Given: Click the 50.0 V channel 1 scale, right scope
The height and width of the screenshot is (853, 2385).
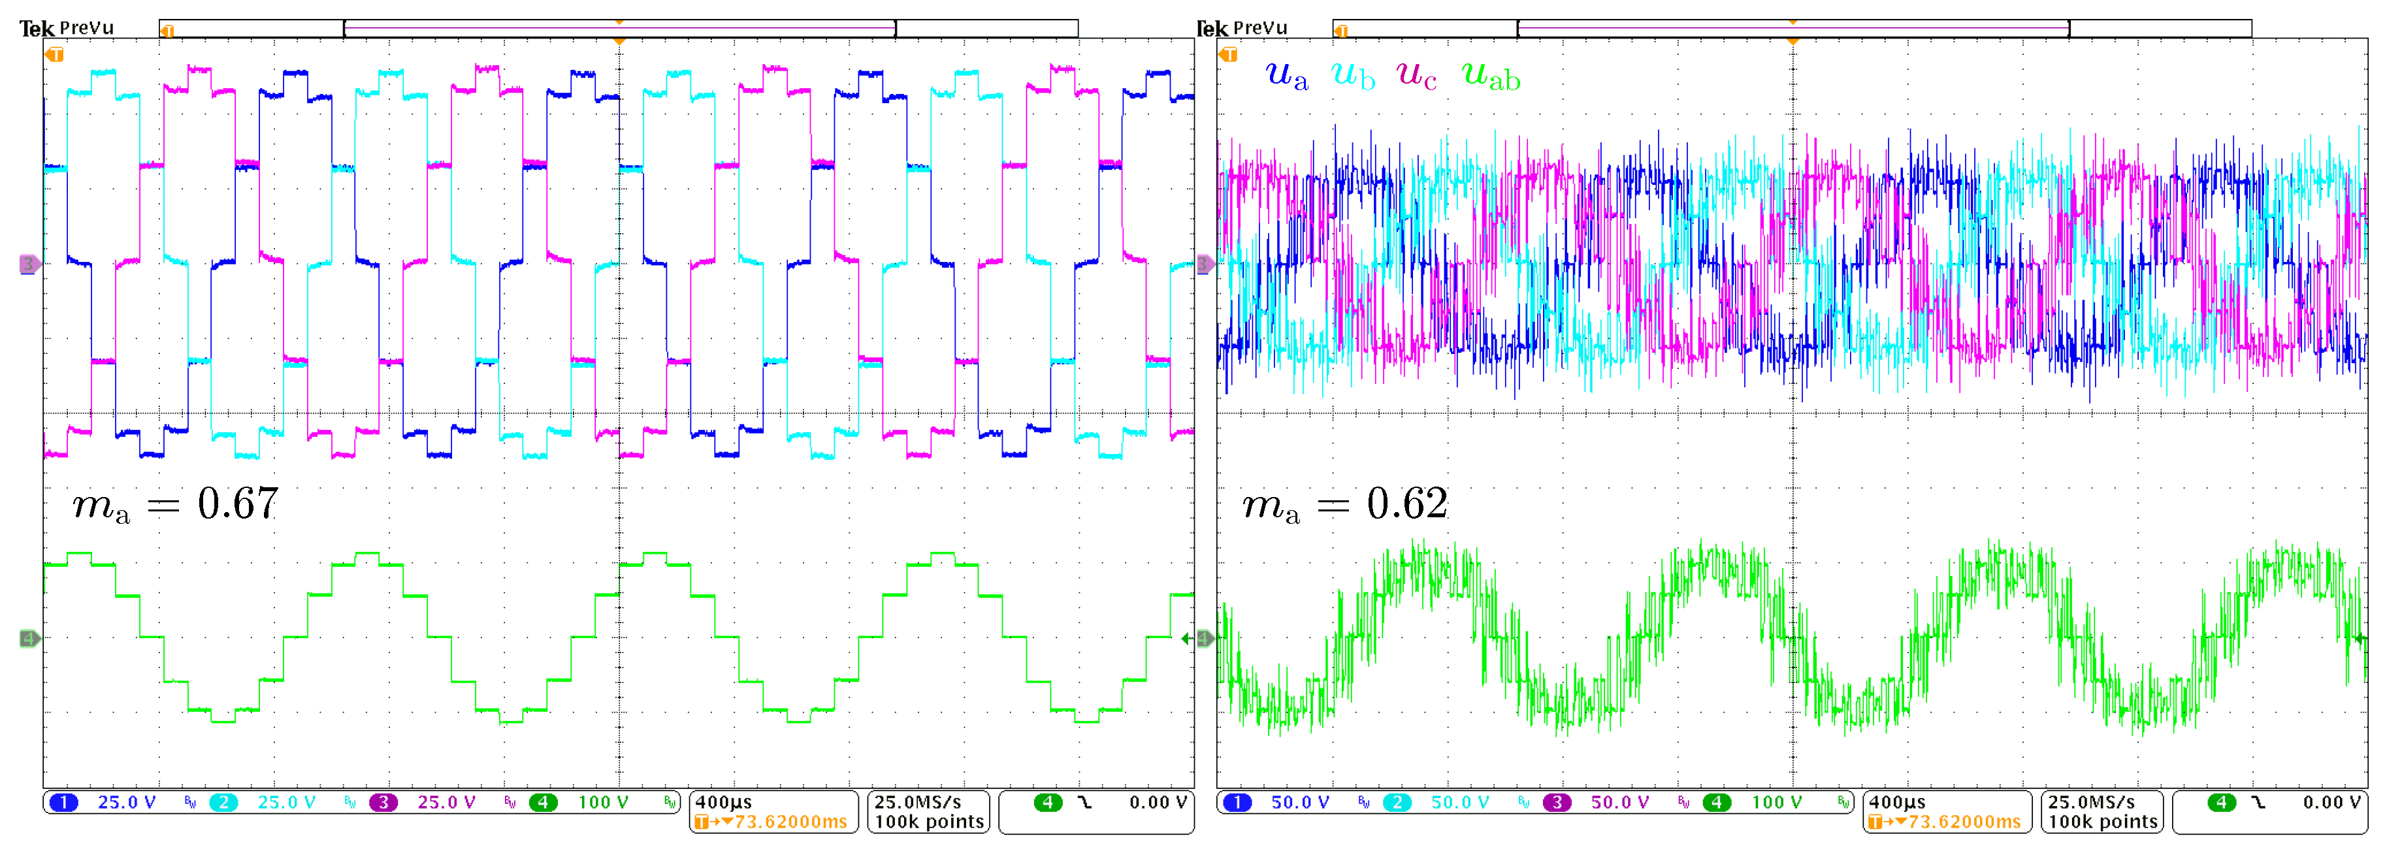Looking at the screenshot, I should click(1300, 802).
